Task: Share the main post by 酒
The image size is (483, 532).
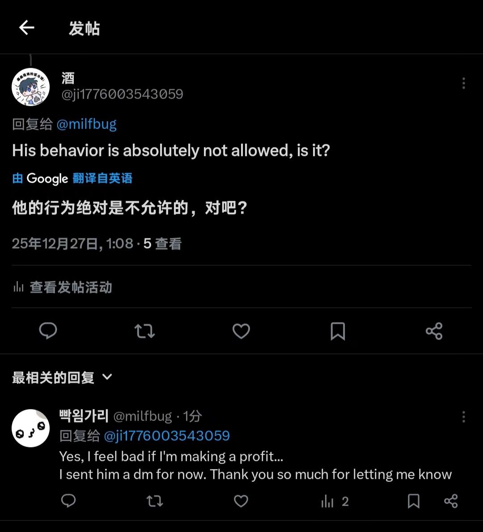Action: (x=434, y=331)
